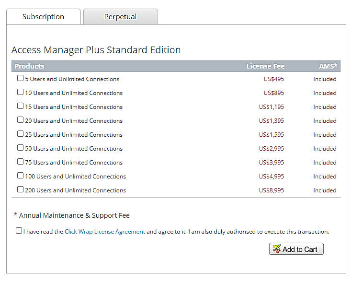Switch to the Subscription tab
Viewport: 363px width, 284px height.
coord(44,17)
